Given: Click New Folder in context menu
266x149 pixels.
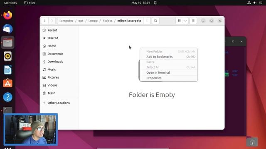Looking at the screenshot, I should click(x=169, y=51).
